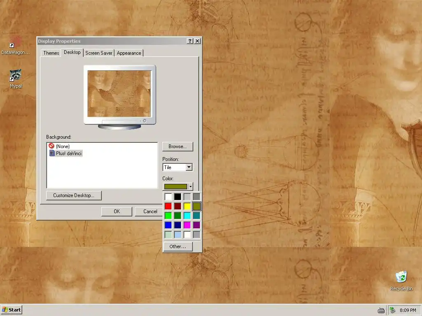Switch to the Themes tab
Screen dimensions: 422x316
(51, 53)
